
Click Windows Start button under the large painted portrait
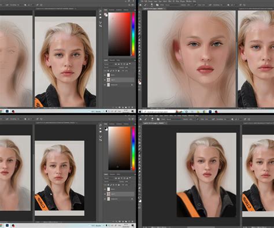click(140, 111)
